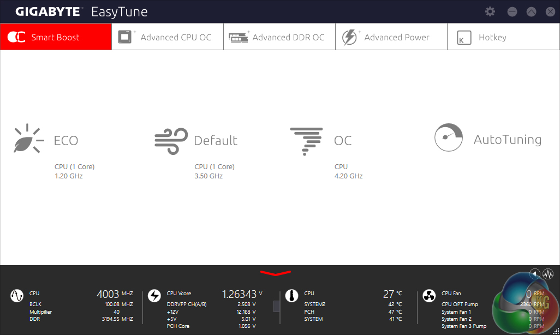The width and height of the screenshot is (560, 335).
Task: Open the settings gear icon
Action: tap(490, 12)
